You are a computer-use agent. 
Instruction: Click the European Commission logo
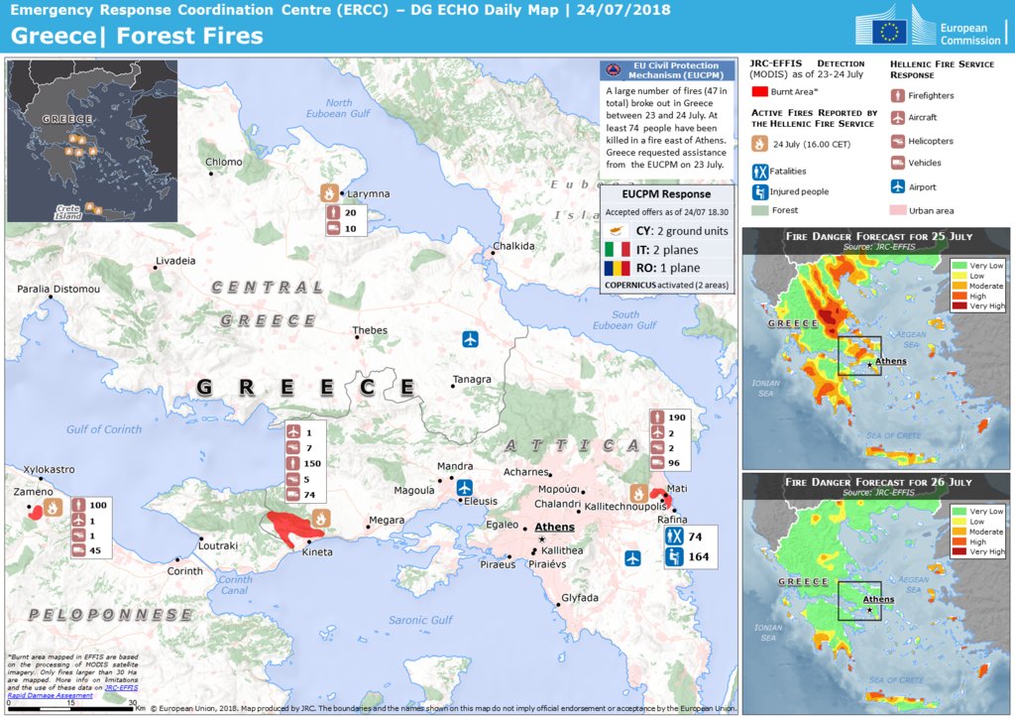930,27
